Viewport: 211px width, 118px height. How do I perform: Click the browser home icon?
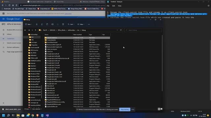point(13,5)
